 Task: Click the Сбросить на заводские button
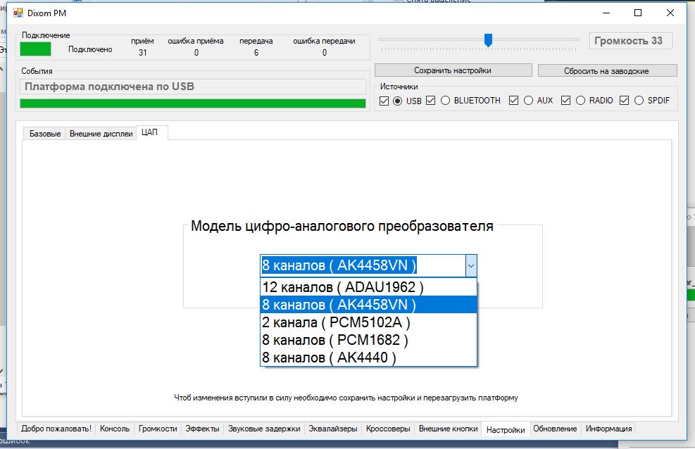(x=606, y=70)
